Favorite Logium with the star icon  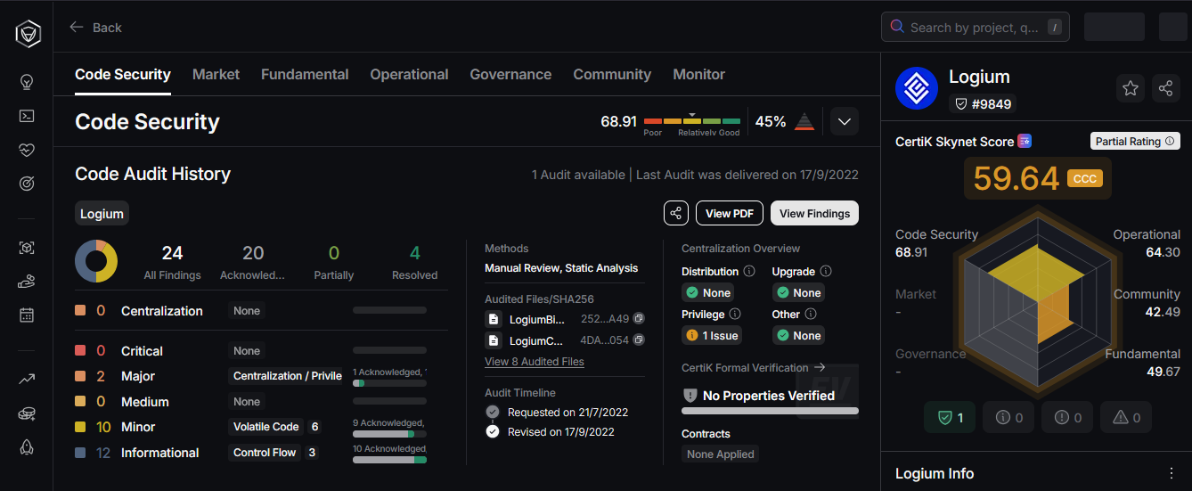(x=1131, y=88)
